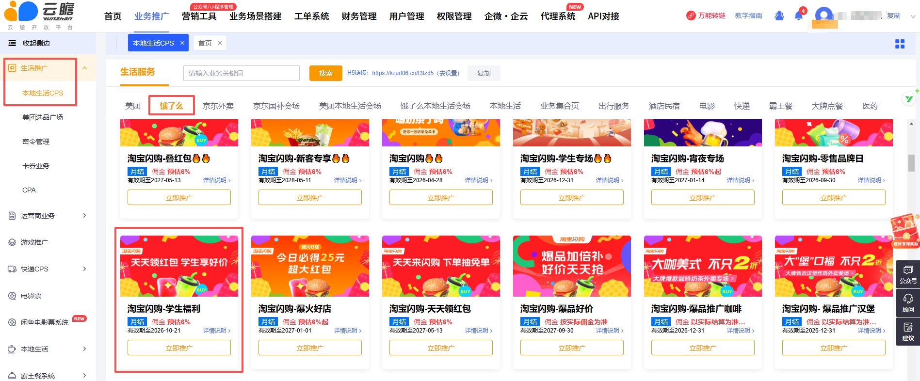Close the 本地生活CPS tab
This screenshot has width=920, height=381.
pos(182,43)
